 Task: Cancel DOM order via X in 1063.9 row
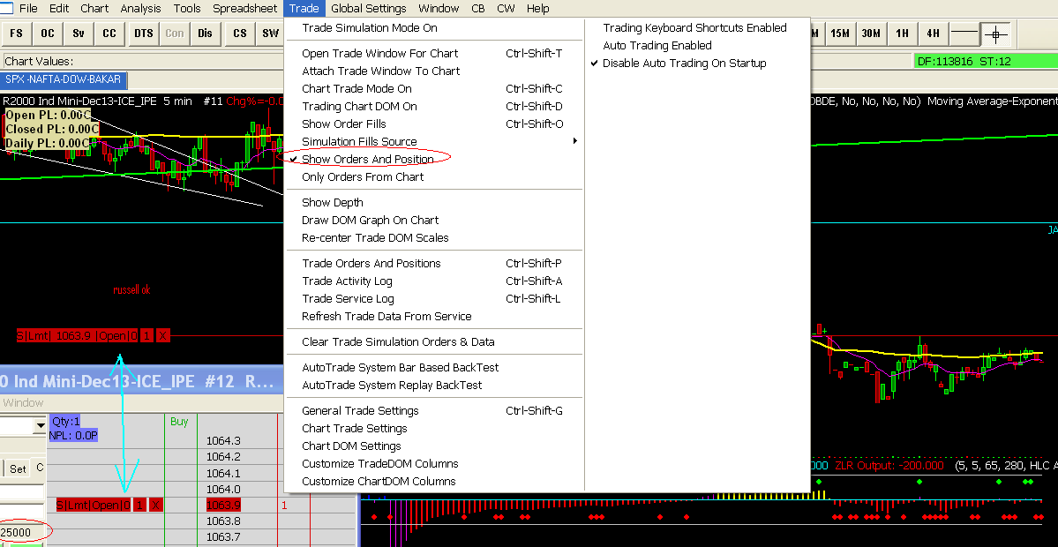[x=156, y=505]
